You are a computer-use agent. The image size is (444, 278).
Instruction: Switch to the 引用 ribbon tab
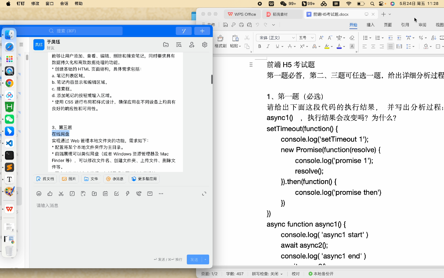405,25
